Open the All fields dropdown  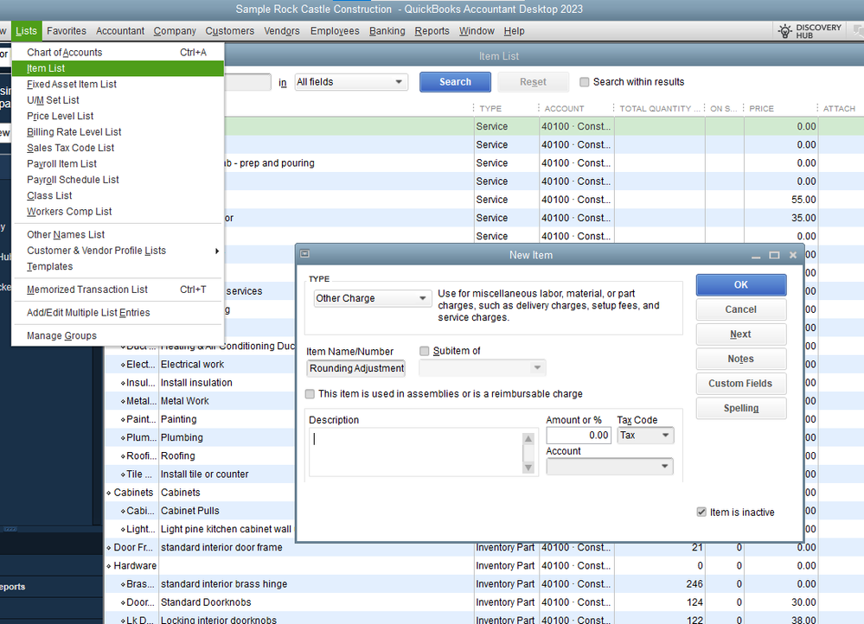(x=351, y=82)
